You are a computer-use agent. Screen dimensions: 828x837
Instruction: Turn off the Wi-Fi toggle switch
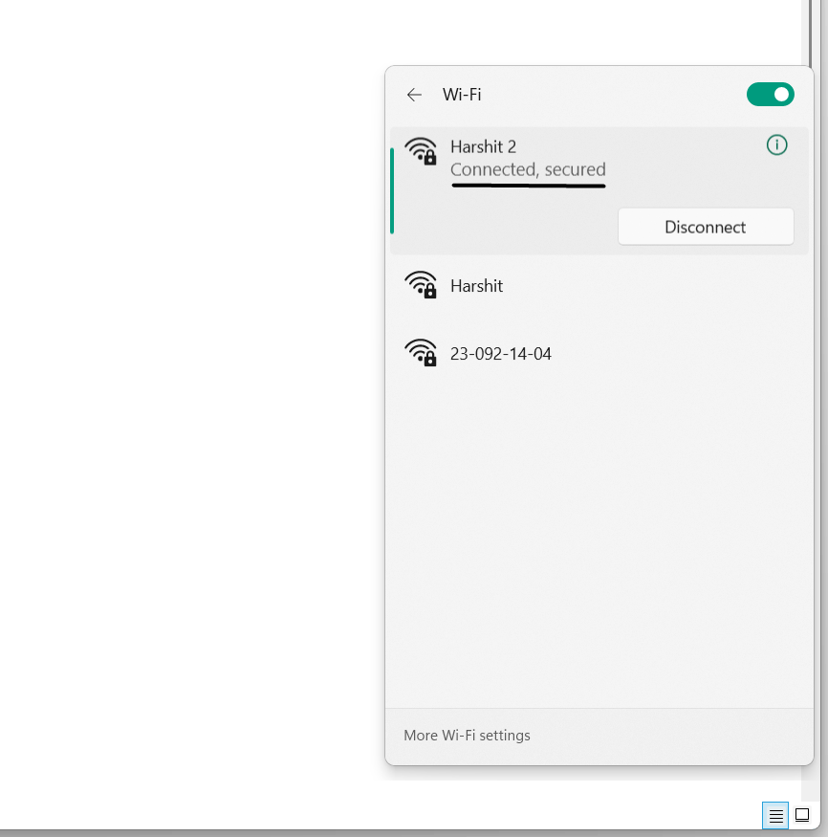pyautogui.click(x=770, y=95)
